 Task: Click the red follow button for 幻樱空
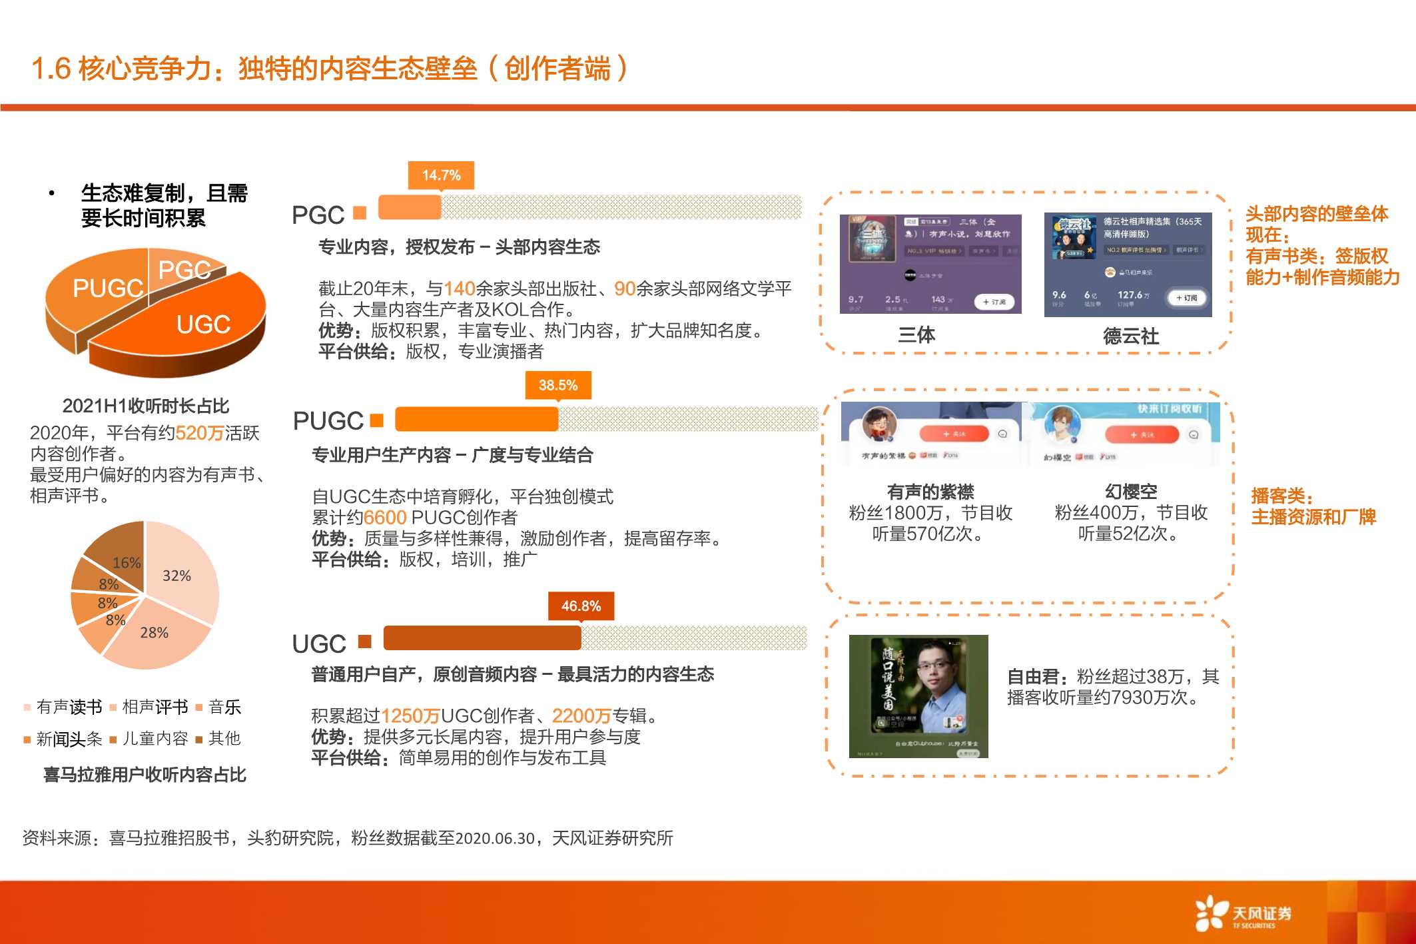1142,434
